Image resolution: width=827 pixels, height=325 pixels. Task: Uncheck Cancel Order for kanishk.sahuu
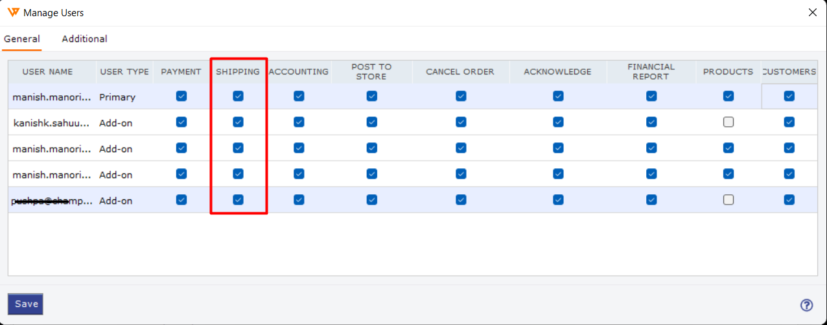(x=460, y=122)
